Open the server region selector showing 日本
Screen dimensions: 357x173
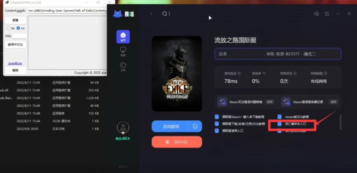click(238, 54)
